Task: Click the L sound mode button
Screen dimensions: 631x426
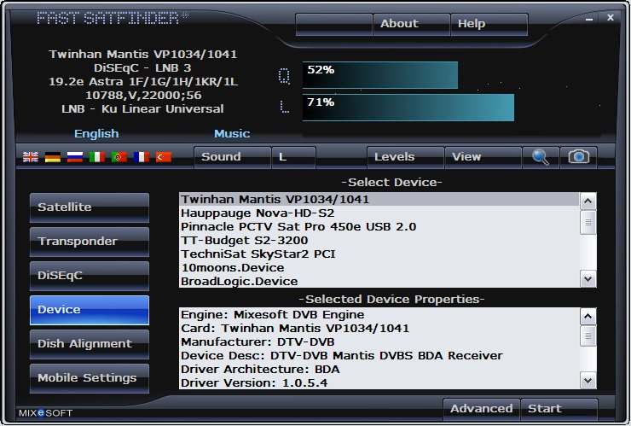Action: (x=294, y=157)
